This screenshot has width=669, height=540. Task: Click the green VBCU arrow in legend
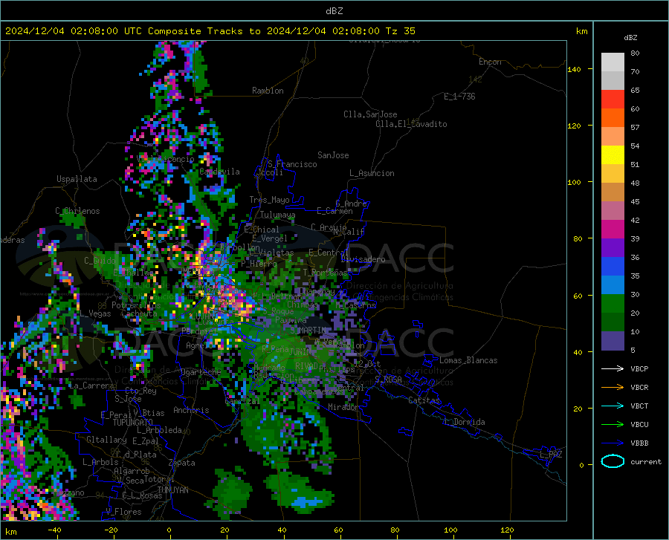coord(613,425)
